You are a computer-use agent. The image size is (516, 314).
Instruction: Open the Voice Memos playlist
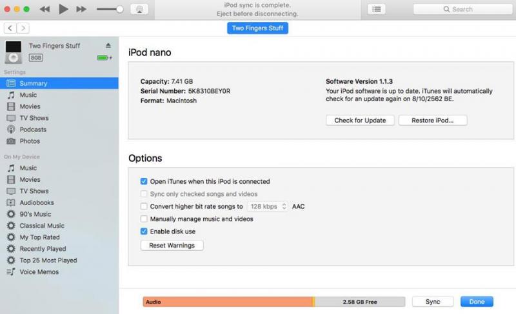coord(59,272)
